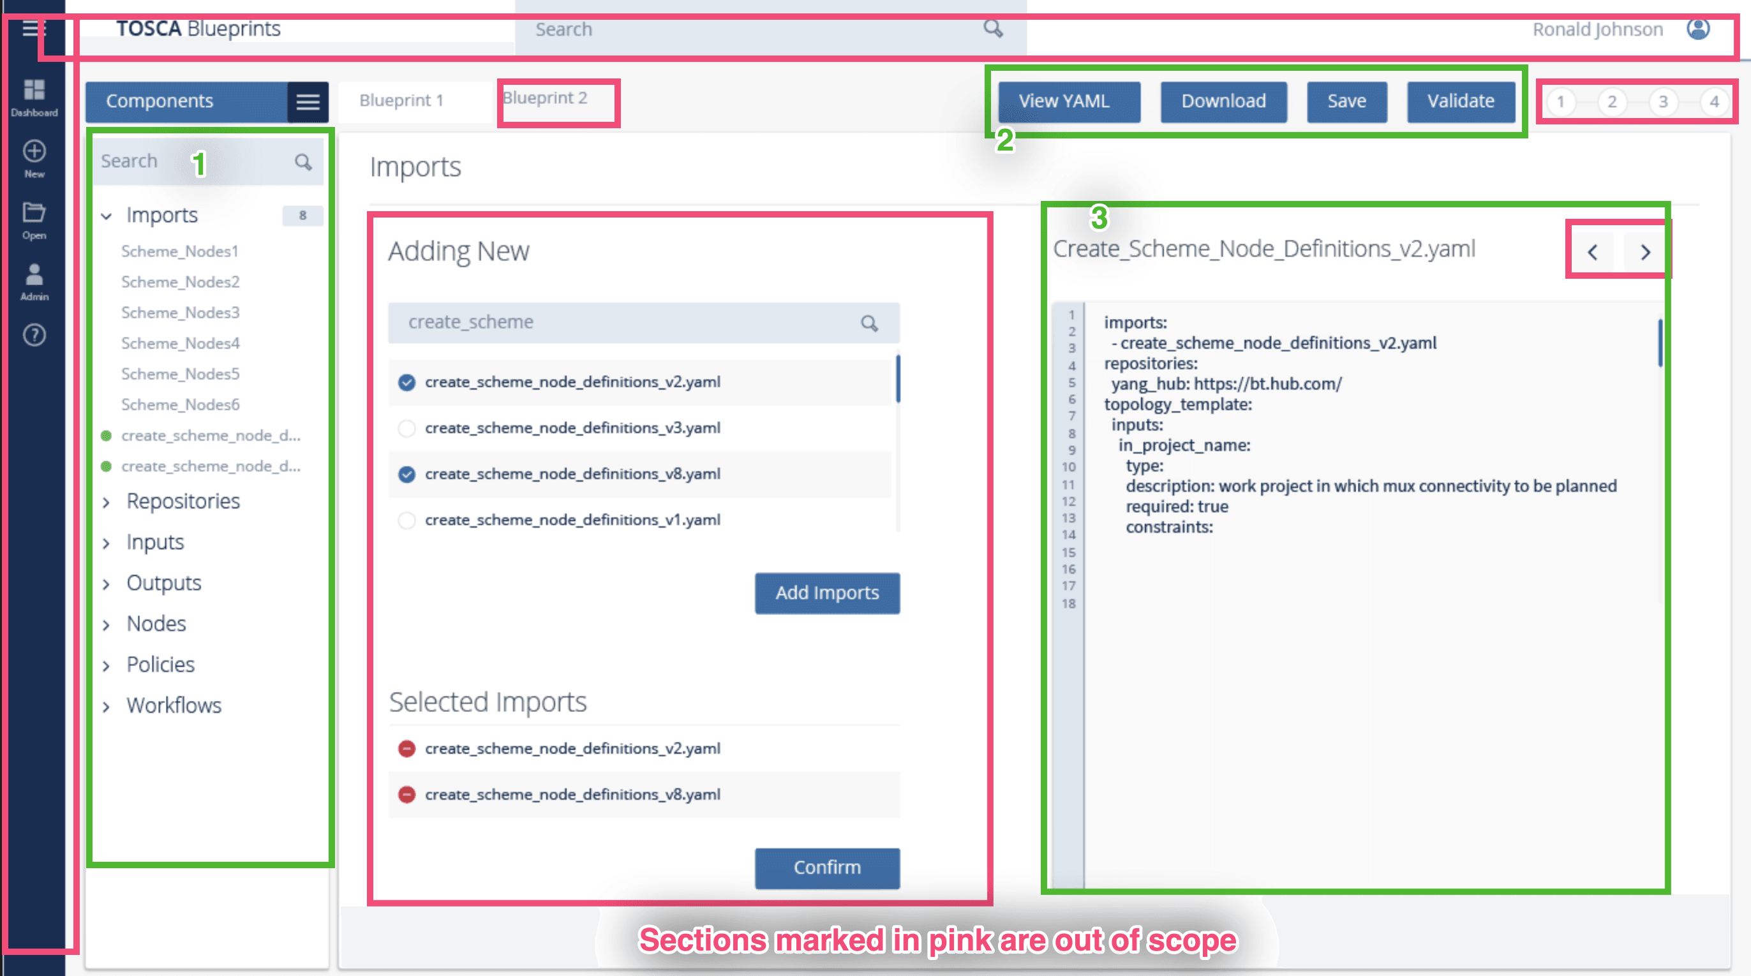Remove create_scheme_node_definitions_v8.yaml from Selected Imports

click(406, 794)
